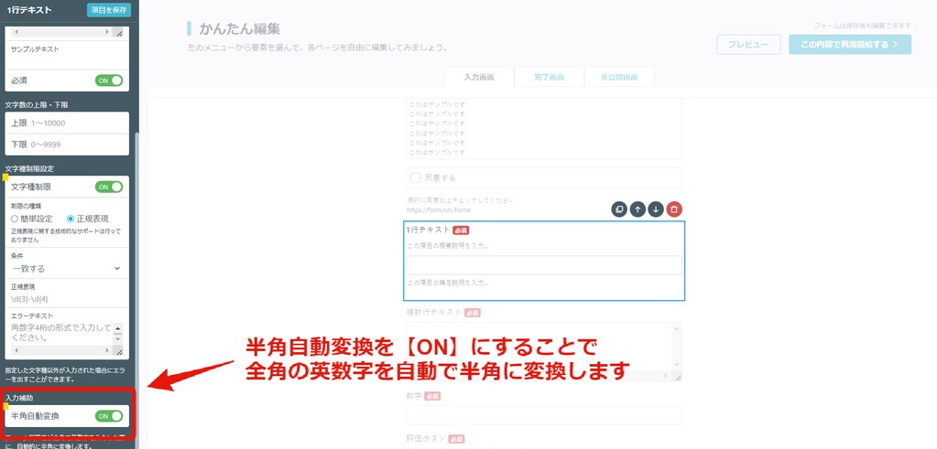Move the selected field down
The width and height of the screenshot is (937, 449).
pyautogui.click(x=656, y=209)
